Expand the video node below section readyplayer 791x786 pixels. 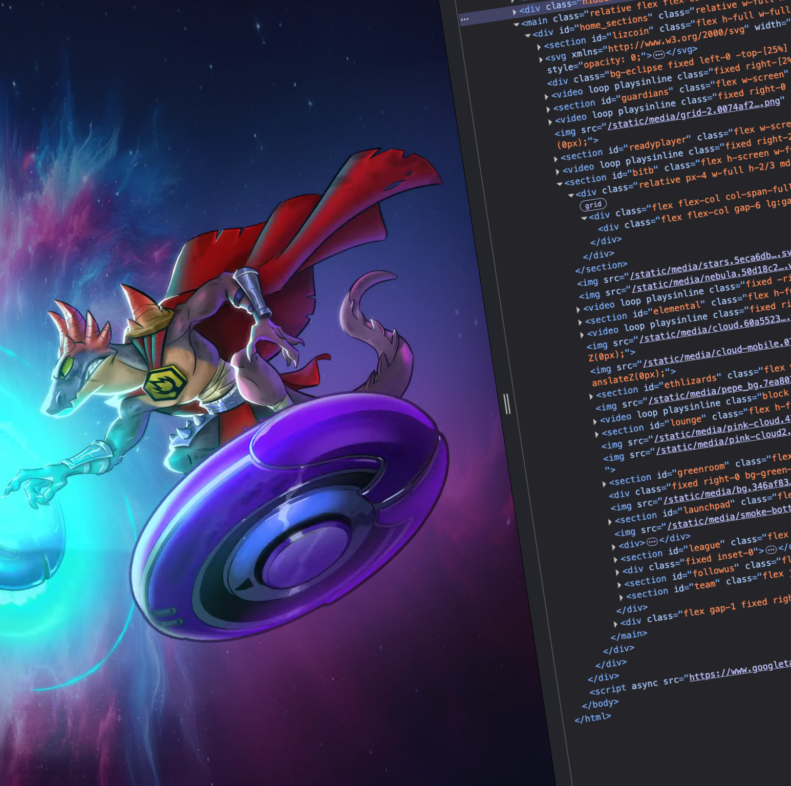(x=558, y=172)
